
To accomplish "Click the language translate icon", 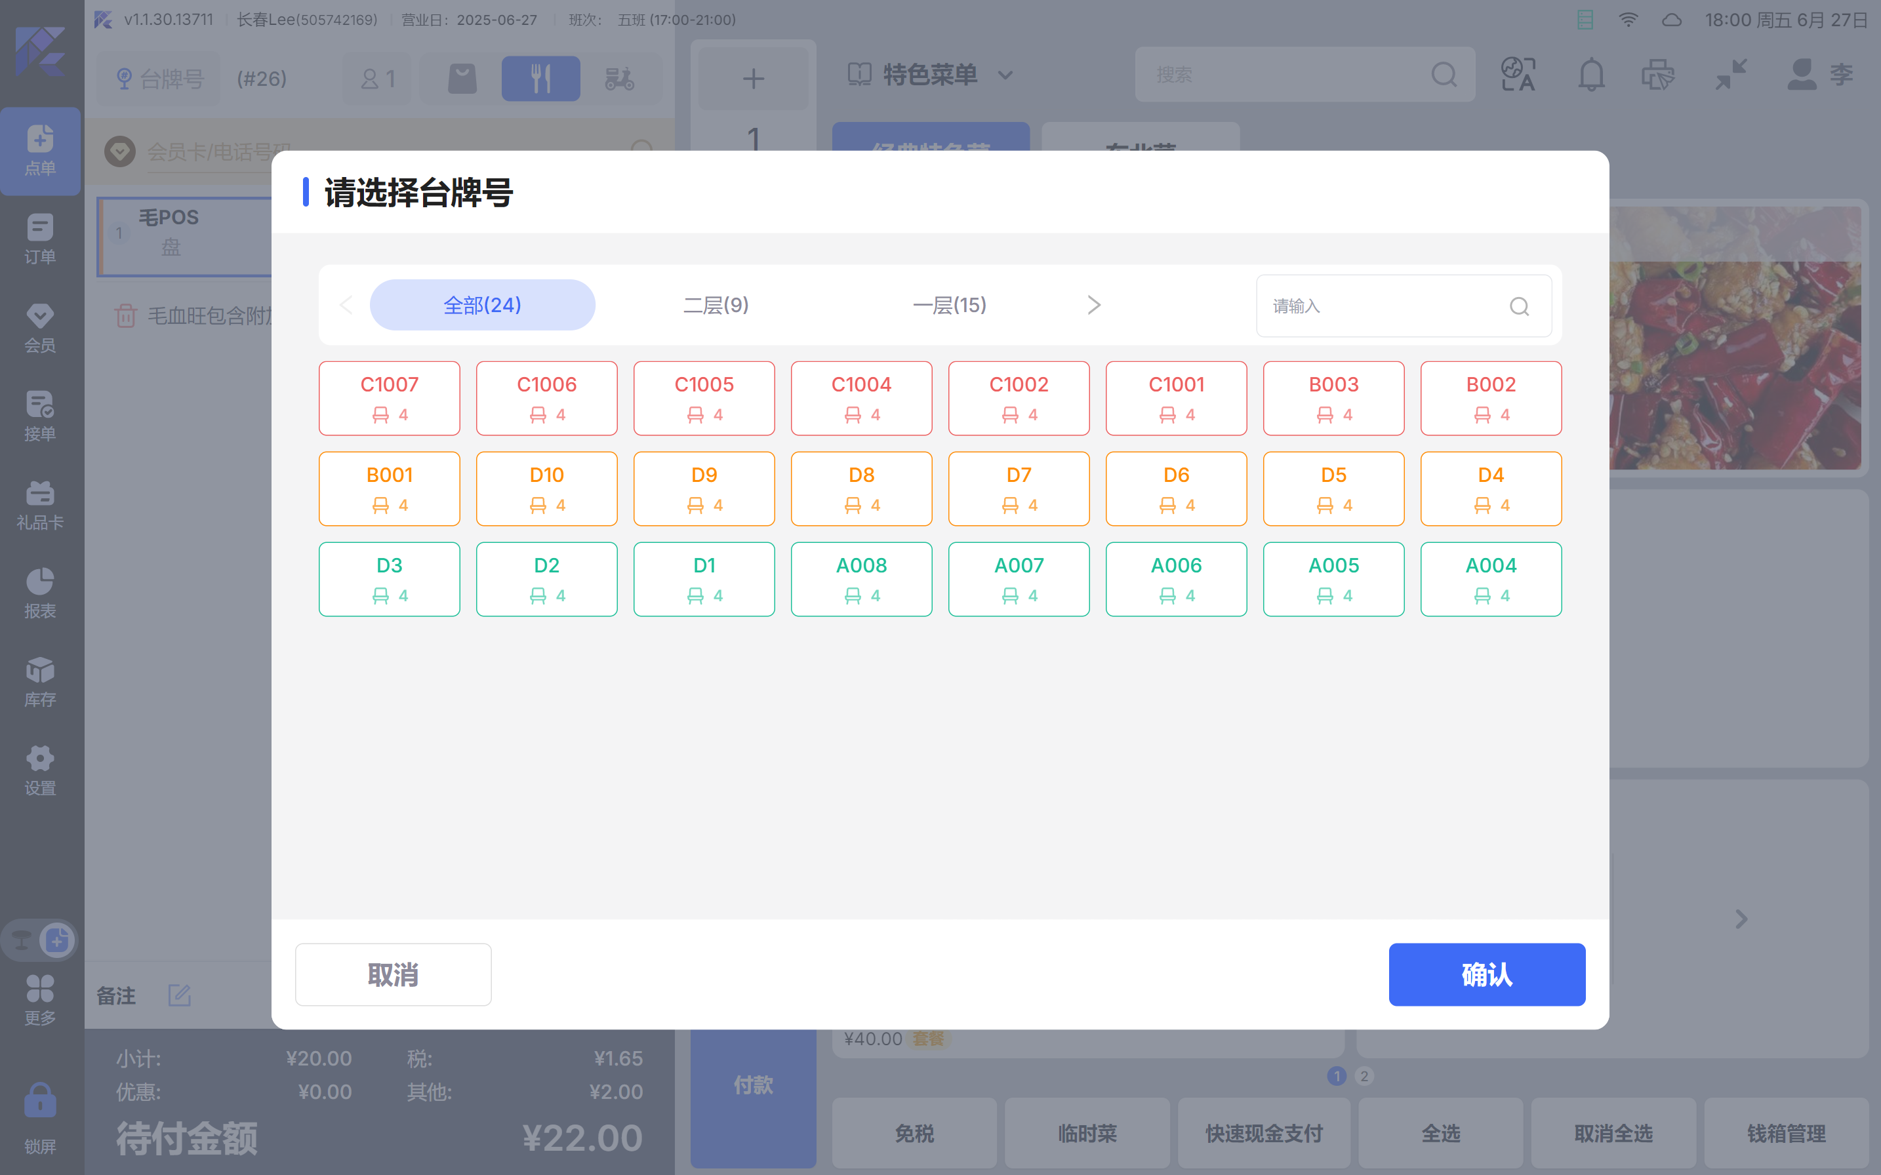I will (1517, 75).
